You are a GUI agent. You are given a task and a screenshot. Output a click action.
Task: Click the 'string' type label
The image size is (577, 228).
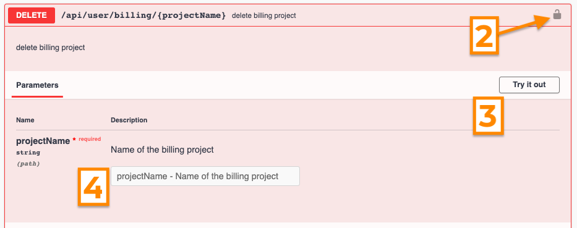click(28, 153)
